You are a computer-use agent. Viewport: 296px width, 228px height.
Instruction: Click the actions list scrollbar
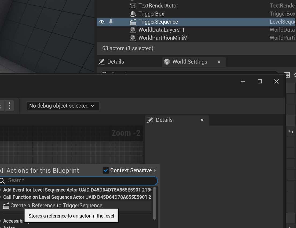click(x=154, y=203)
